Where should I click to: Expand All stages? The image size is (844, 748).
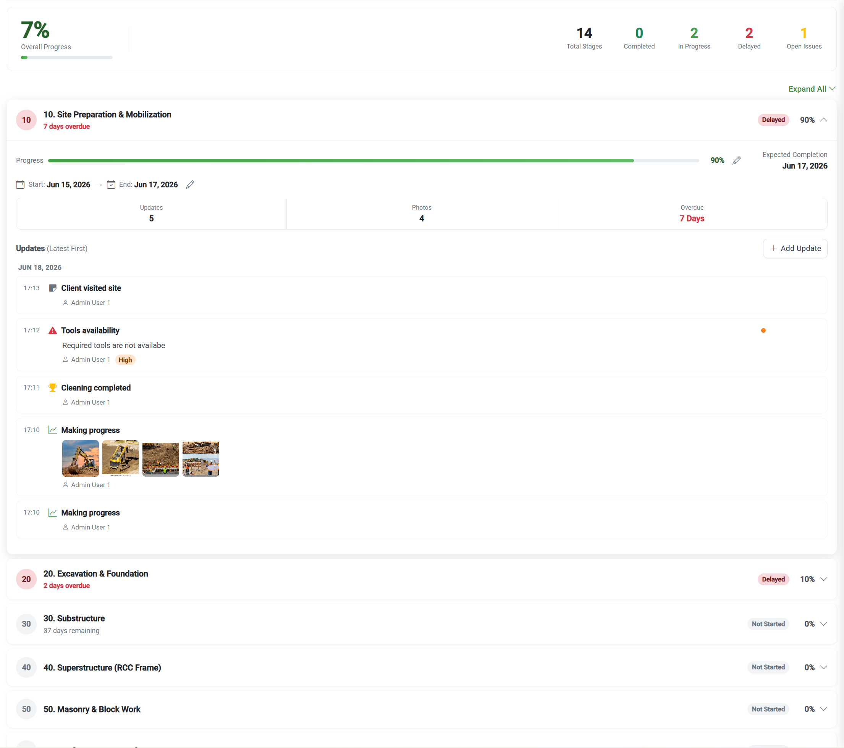tap(812, 89)
